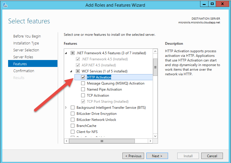The width and height of the screenshot is (231, 163).
Task: Click the features list scroll up arrow
Action: (155, 52)
